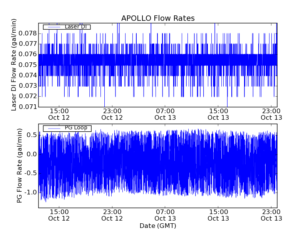Click the PG Flow Rate axis label
The height and width of the screenshot is (231, 308).
(x=19, y=166)
